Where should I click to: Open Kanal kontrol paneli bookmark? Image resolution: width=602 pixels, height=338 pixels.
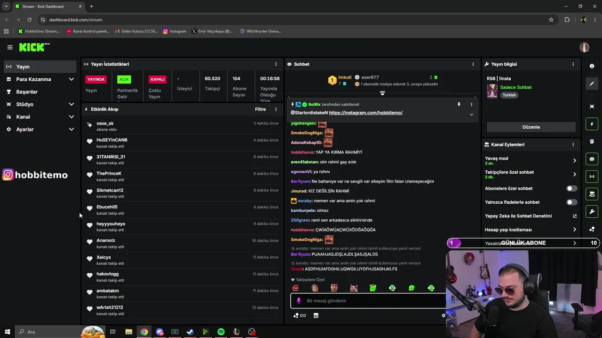(x=87, y=31)
